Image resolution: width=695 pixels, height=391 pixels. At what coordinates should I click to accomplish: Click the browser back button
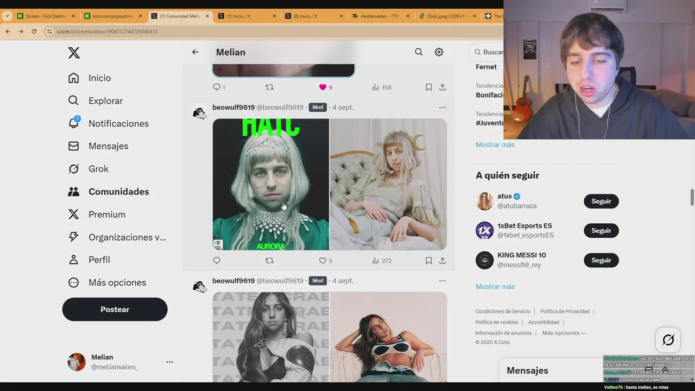(x=8, y=31)
